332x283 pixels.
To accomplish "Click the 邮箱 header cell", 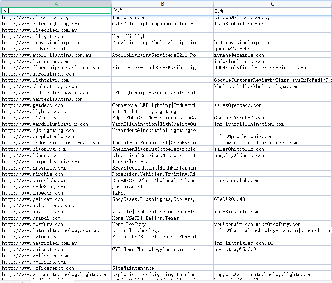I will [x=273, y=11].
